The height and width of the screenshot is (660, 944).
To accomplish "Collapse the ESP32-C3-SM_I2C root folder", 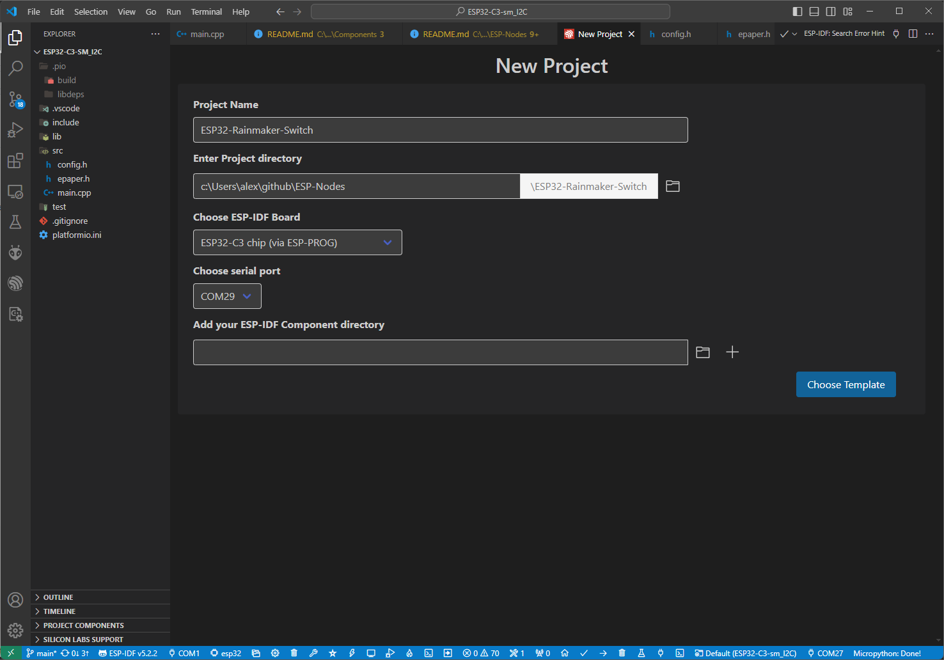I will click(100, 52).
